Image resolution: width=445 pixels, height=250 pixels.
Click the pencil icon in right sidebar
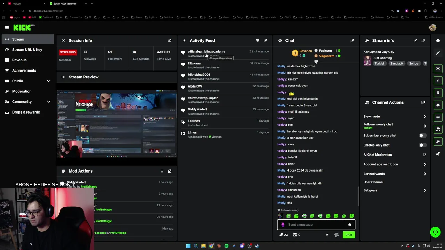438,53
